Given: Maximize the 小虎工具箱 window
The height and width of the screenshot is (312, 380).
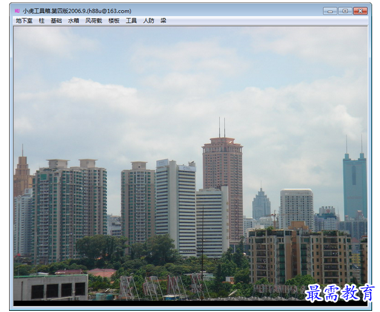Looking at the screenshot, I should point(346,11).
